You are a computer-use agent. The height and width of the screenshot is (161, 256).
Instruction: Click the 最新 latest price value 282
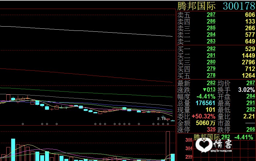(x=211, y=83)
